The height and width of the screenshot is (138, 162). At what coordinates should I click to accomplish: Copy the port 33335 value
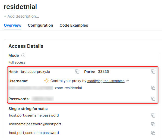point(153,71)
